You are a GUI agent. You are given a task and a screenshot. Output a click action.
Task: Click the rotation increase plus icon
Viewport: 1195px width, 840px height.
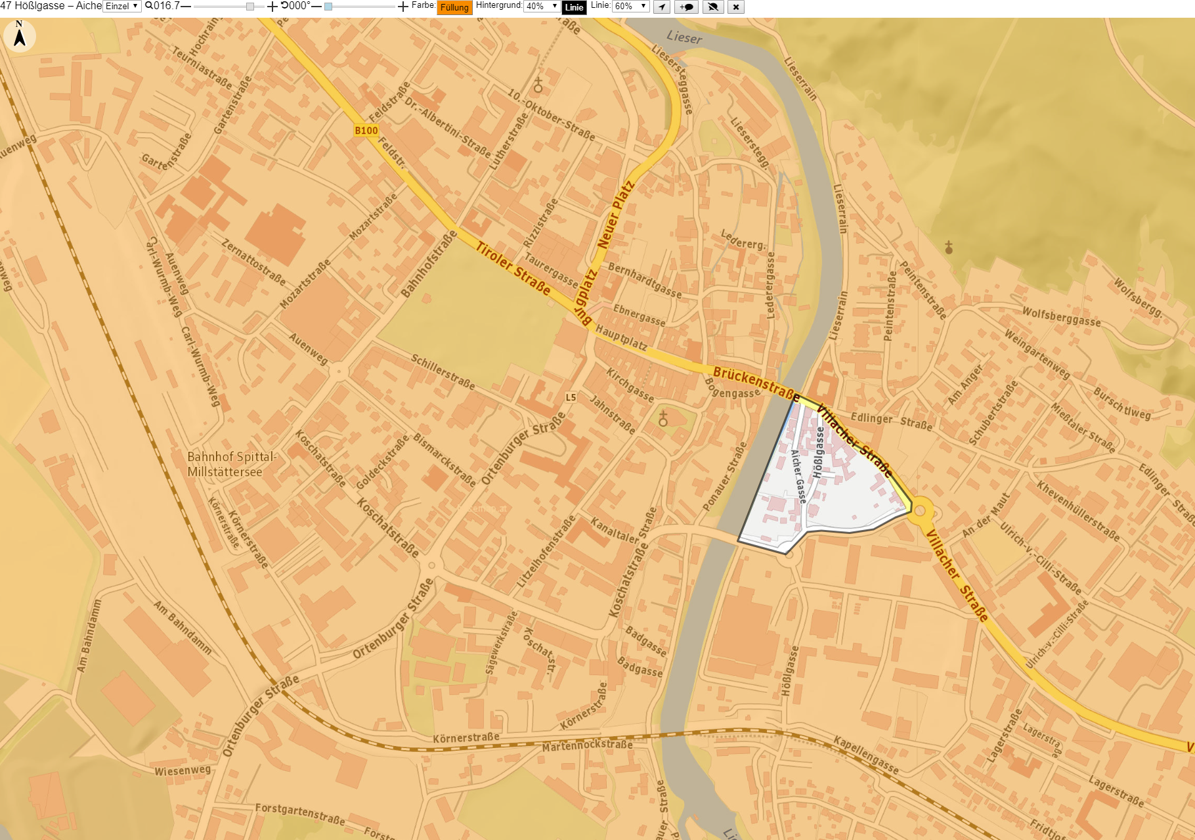403,7
